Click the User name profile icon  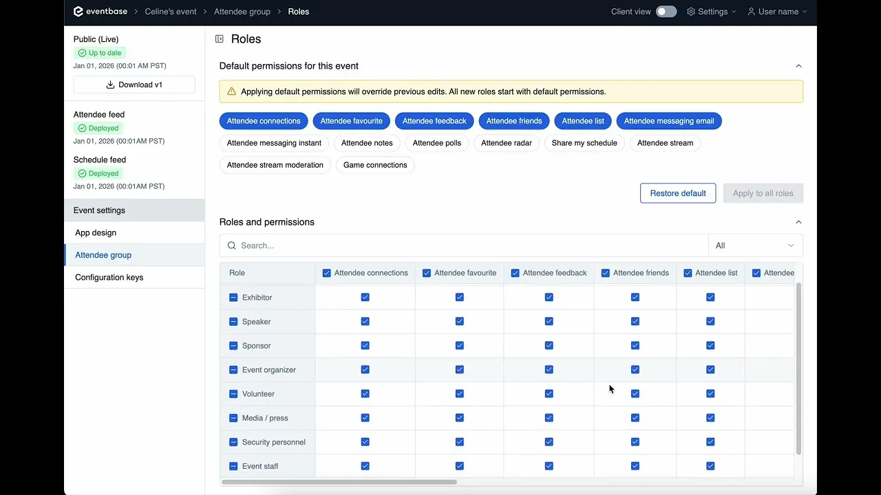pyautogui.click(x=752, y=12)
